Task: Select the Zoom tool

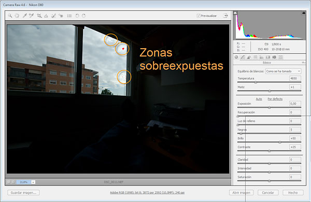Action: tap(10, 16)
